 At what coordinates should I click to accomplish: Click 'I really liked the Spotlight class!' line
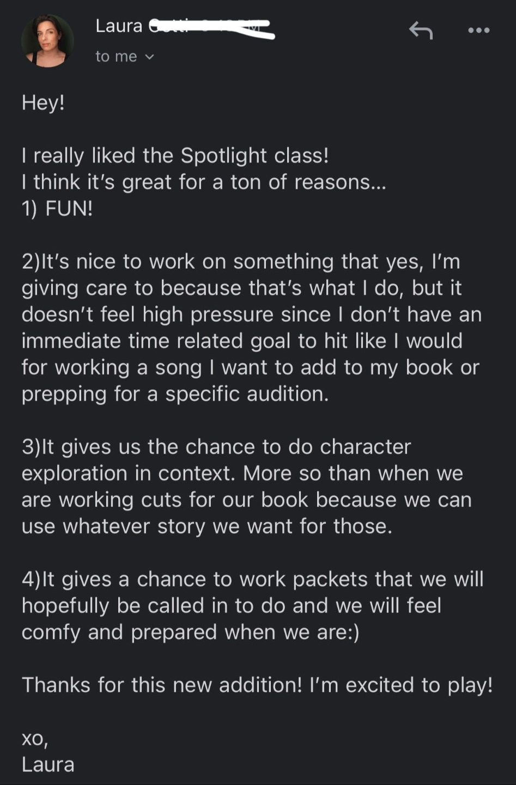[175, 155]
